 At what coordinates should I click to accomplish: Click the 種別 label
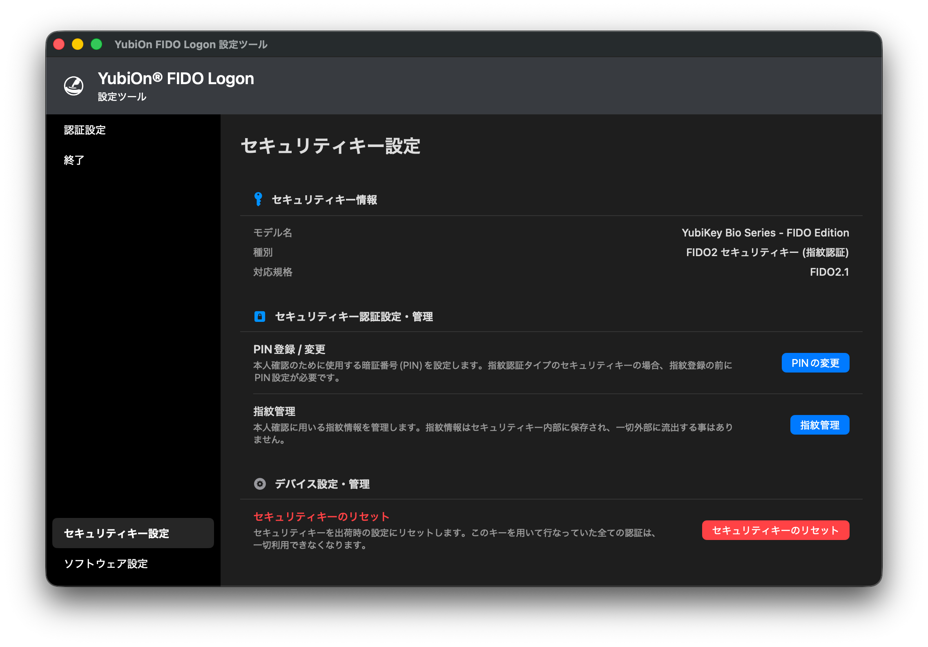coord(263,252)
